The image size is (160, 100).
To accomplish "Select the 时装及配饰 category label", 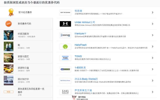I will coord(23,34).
